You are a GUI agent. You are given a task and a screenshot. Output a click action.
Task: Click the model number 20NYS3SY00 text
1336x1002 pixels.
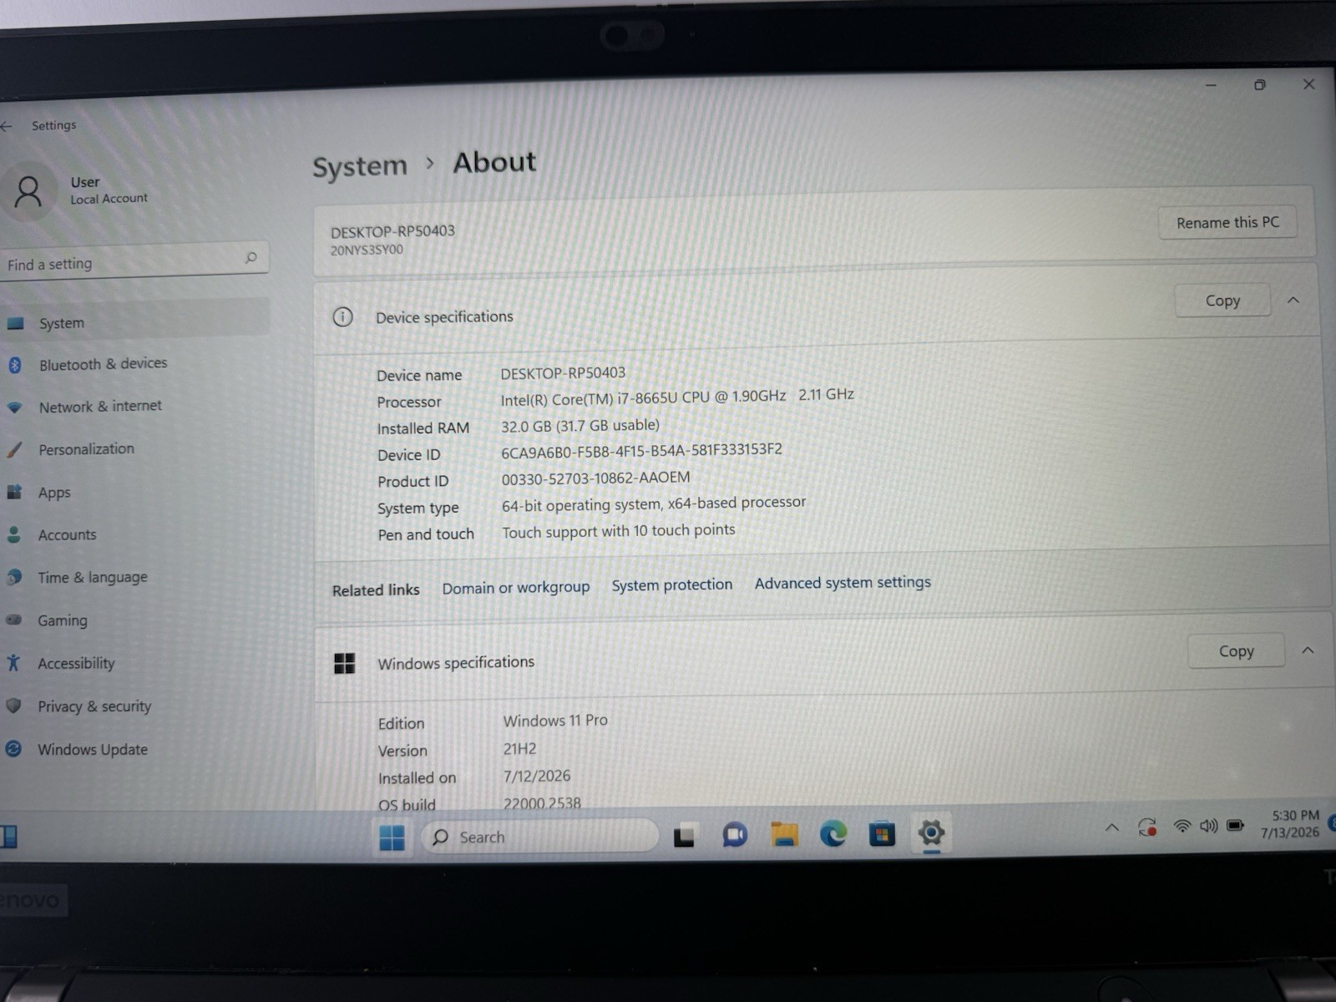(x=367, y=250)
